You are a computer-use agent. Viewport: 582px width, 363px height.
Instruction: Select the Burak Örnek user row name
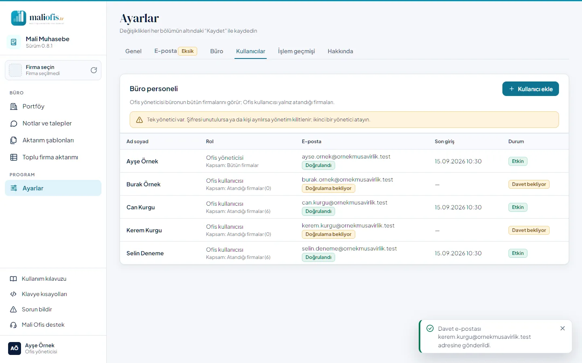coord(143,184)
